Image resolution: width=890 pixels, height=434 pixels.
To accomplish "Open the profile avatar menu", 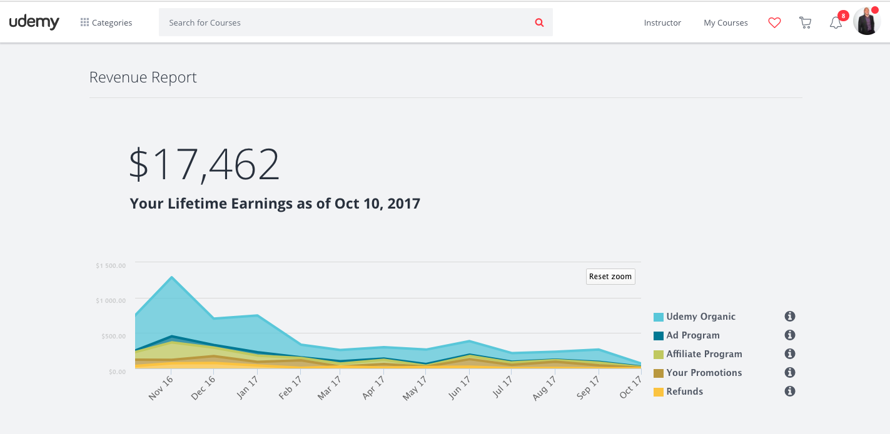I will click(867, 21).
